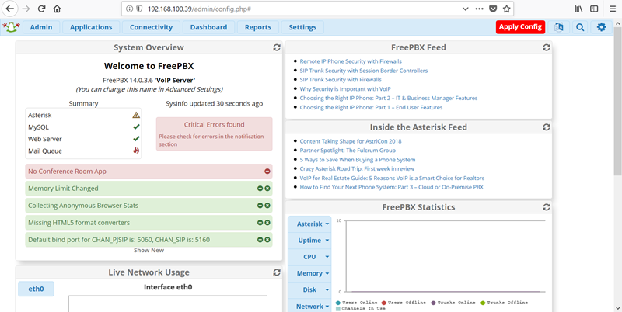
Task: Refresh the System Overview panel
Action: 277,47
